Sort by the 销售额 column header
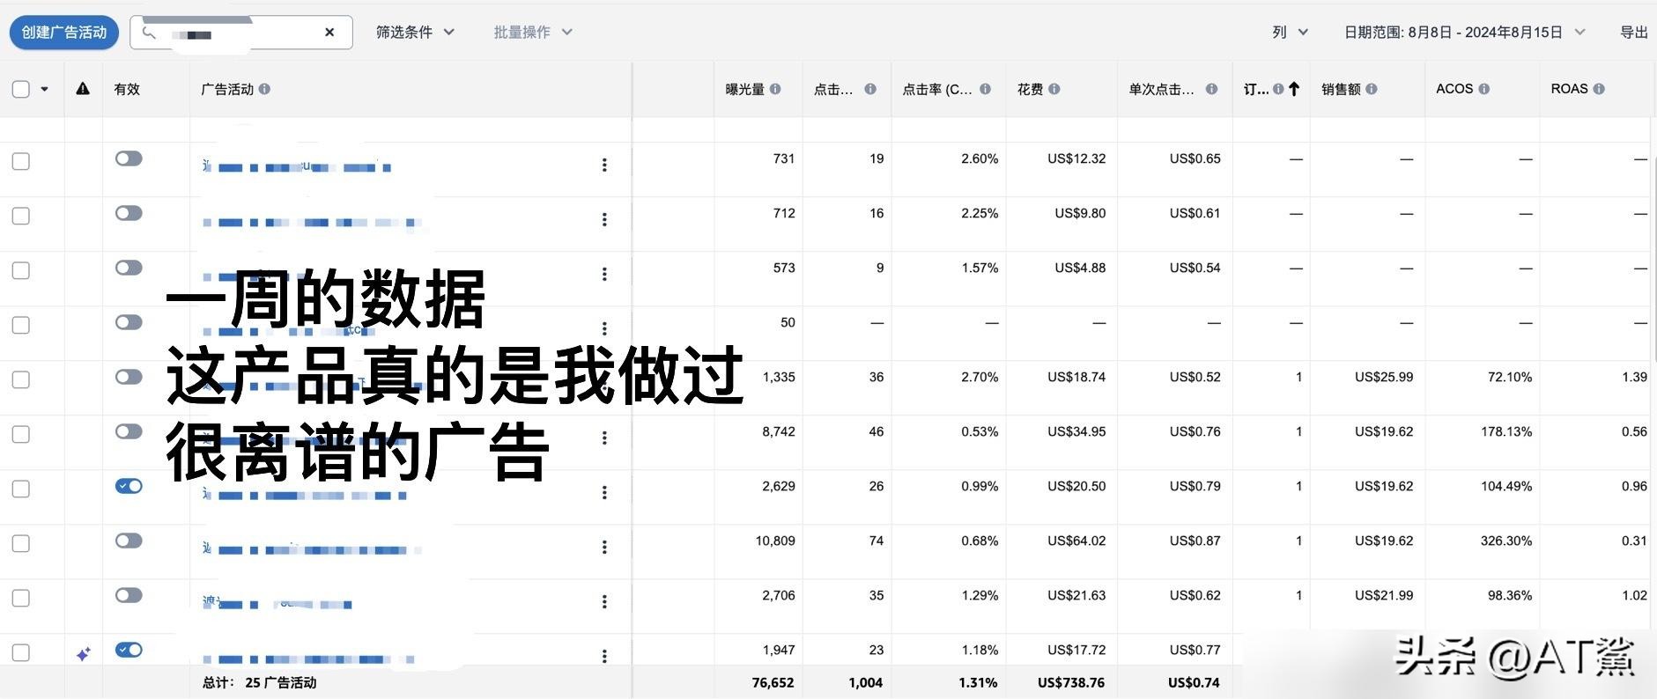Viewport: 1657px width, 699px height. [x=1341, y=89]
